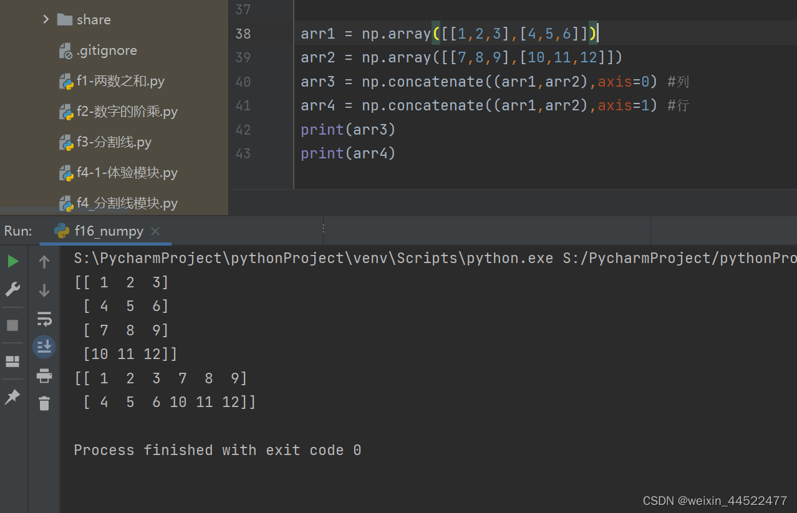This screenshot has height=513, width=797.
Task: Place cursor on arr2 = np.array line
Action: pos(461,57)
